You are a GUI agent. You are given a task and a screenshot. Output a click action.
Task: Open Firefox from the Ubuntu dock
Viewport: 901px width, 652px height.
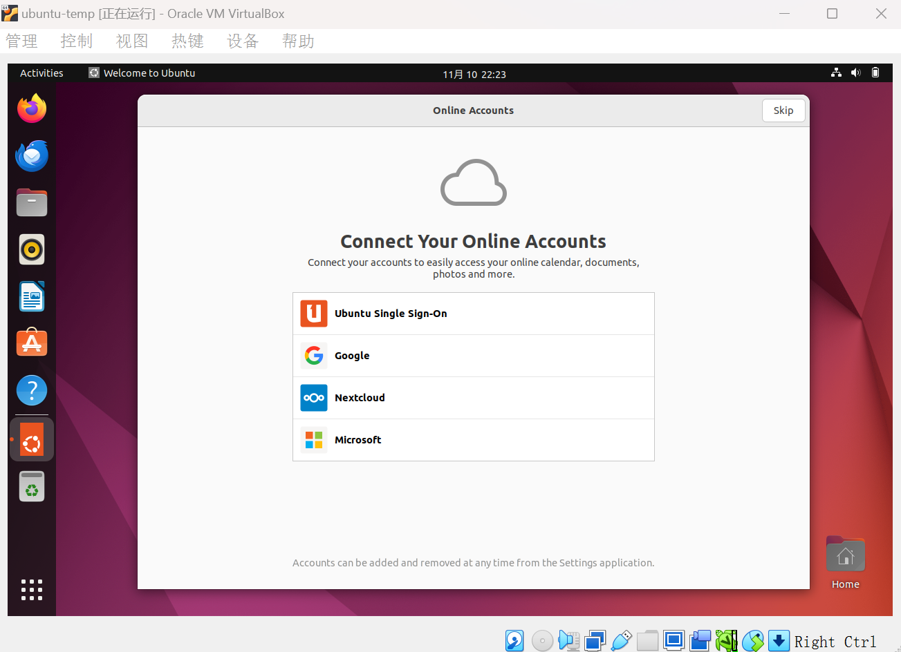tap(32, 108)
